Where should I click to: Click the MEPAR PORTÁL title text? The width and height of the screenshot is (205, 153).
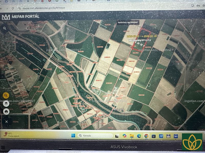click(x=25, y=17)
